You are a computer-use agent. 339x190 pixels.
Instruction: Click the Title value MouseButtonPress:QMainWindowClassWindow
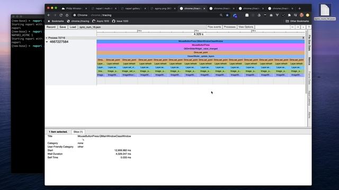coord(104,136)
